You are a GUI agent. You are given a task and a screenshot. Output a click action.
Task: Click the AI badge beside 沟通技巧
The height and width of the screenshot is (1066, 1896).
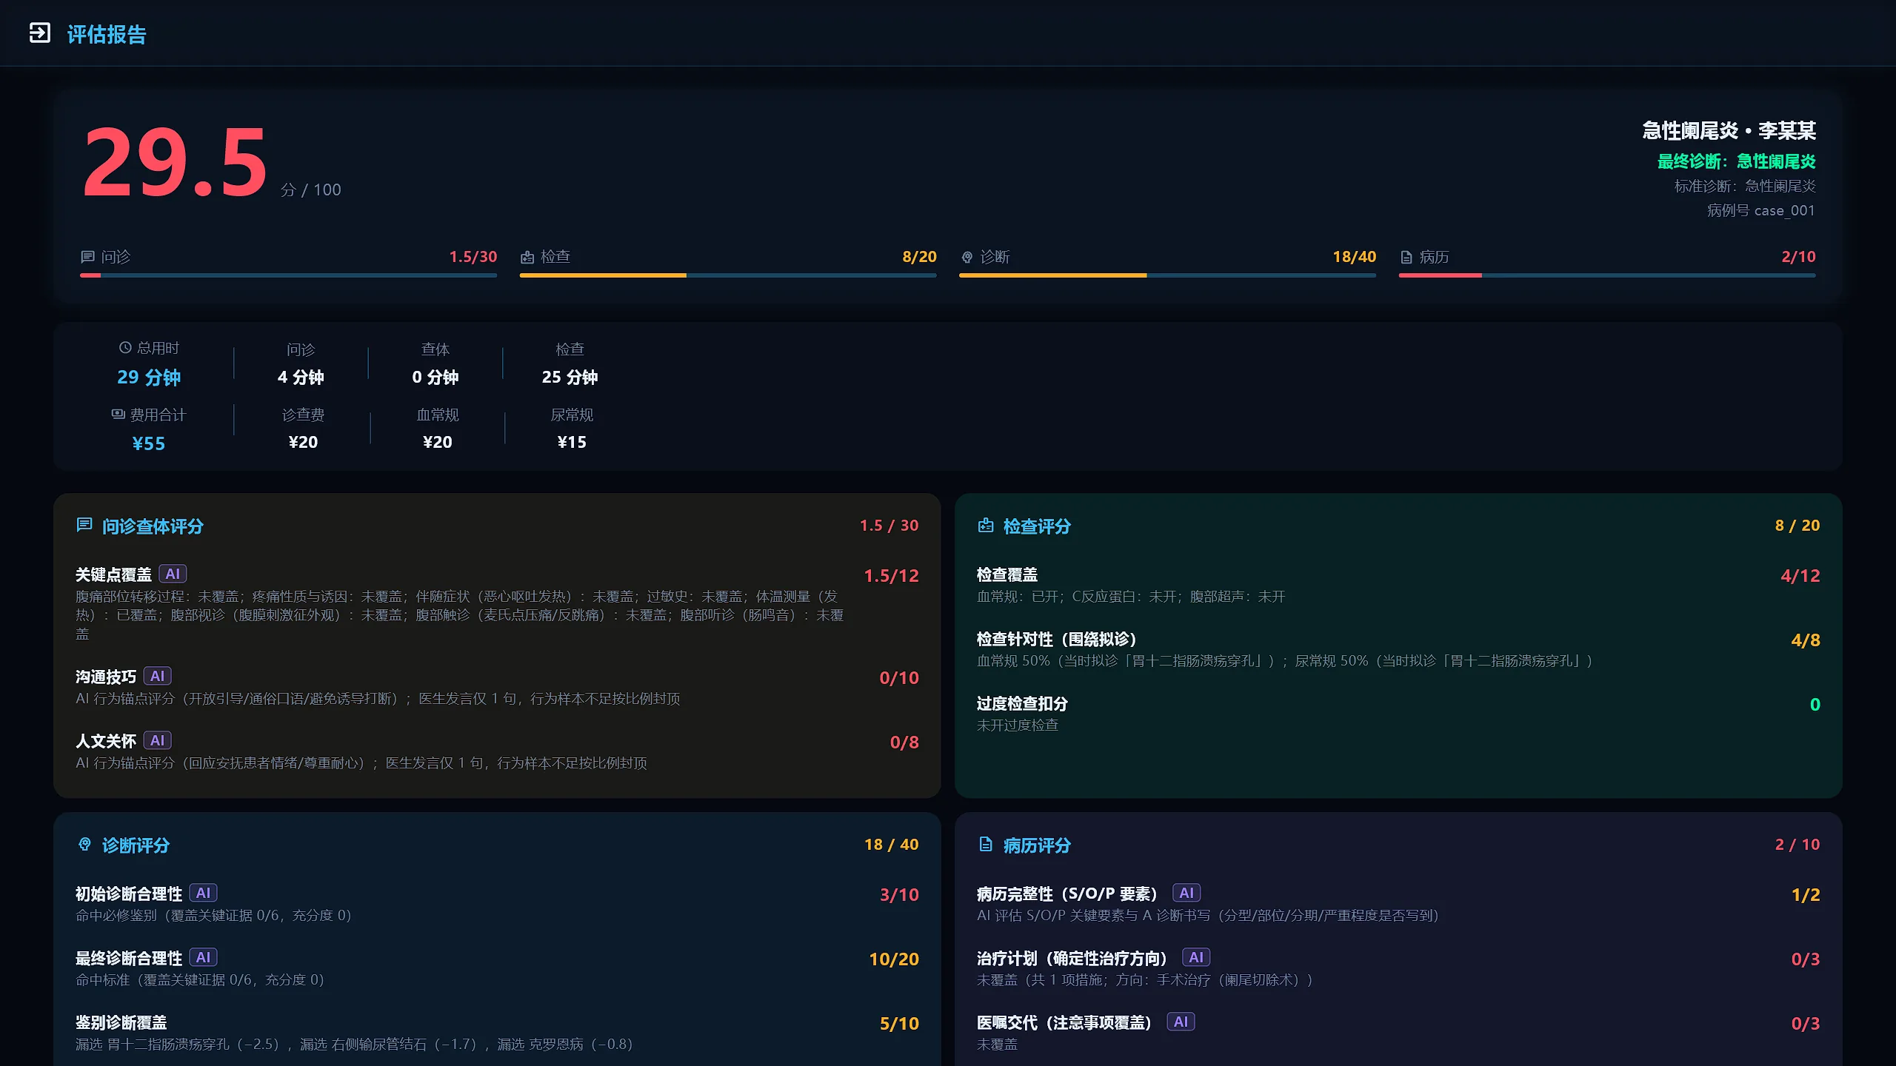tap(157, 676)
